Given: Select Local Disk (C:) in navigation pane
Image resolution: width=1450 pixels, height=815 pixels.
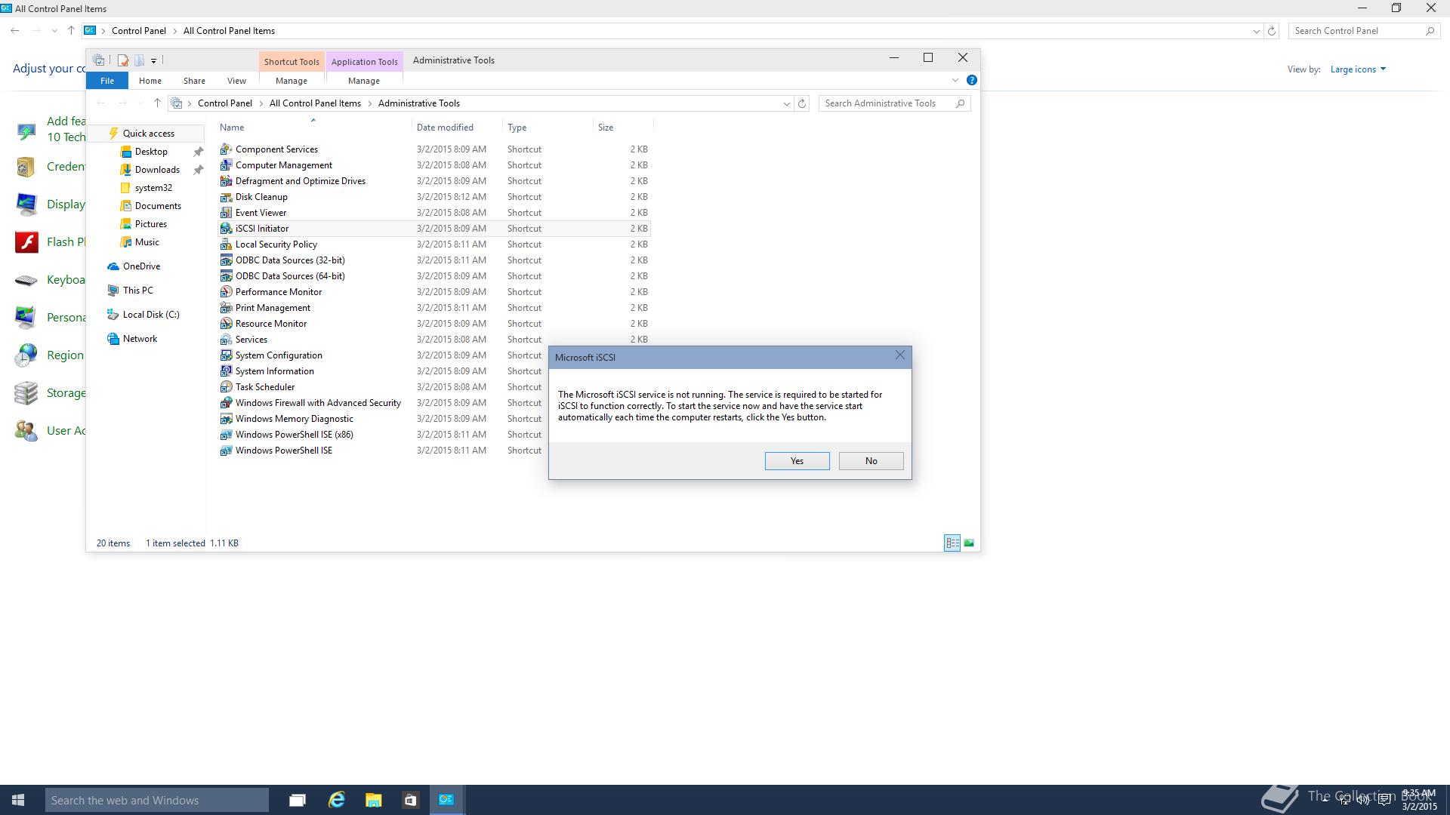Looking at the screenshot, I should click(151, 315).
